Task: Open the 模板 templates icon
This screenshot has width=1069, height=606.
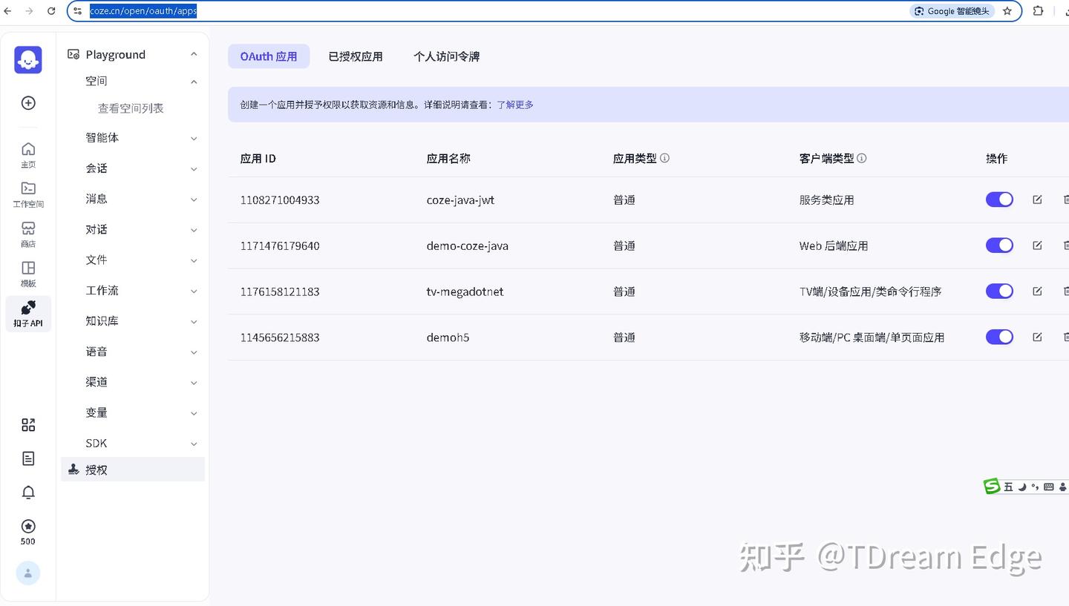Action: (27, 272)
